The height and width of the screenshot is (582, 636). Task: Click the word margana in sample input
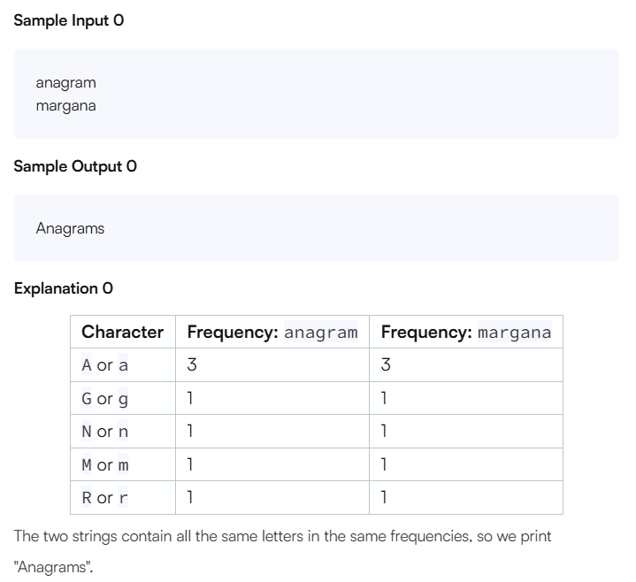pos(65,106)
